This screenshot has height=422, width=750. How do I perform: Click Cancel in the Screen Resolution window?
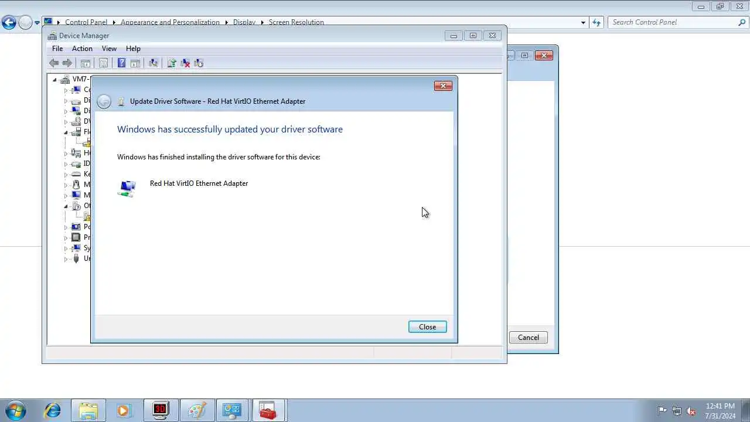529,338
